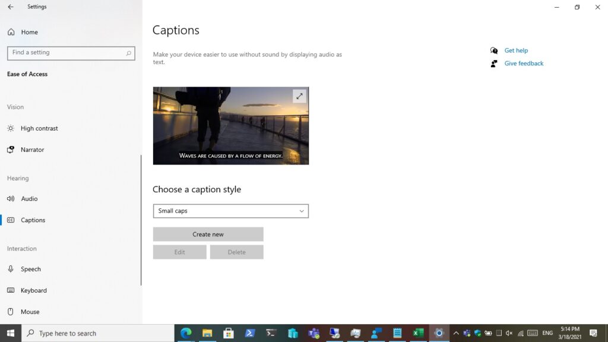608x342 pixels.
Task: Select Narrator in the sidebar
Action: (32, 150)
